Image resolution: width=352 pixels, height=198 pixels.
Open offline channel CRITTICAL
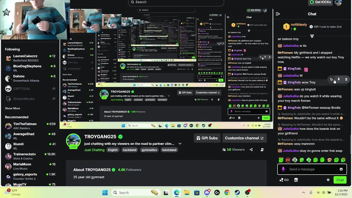[30, 89]
